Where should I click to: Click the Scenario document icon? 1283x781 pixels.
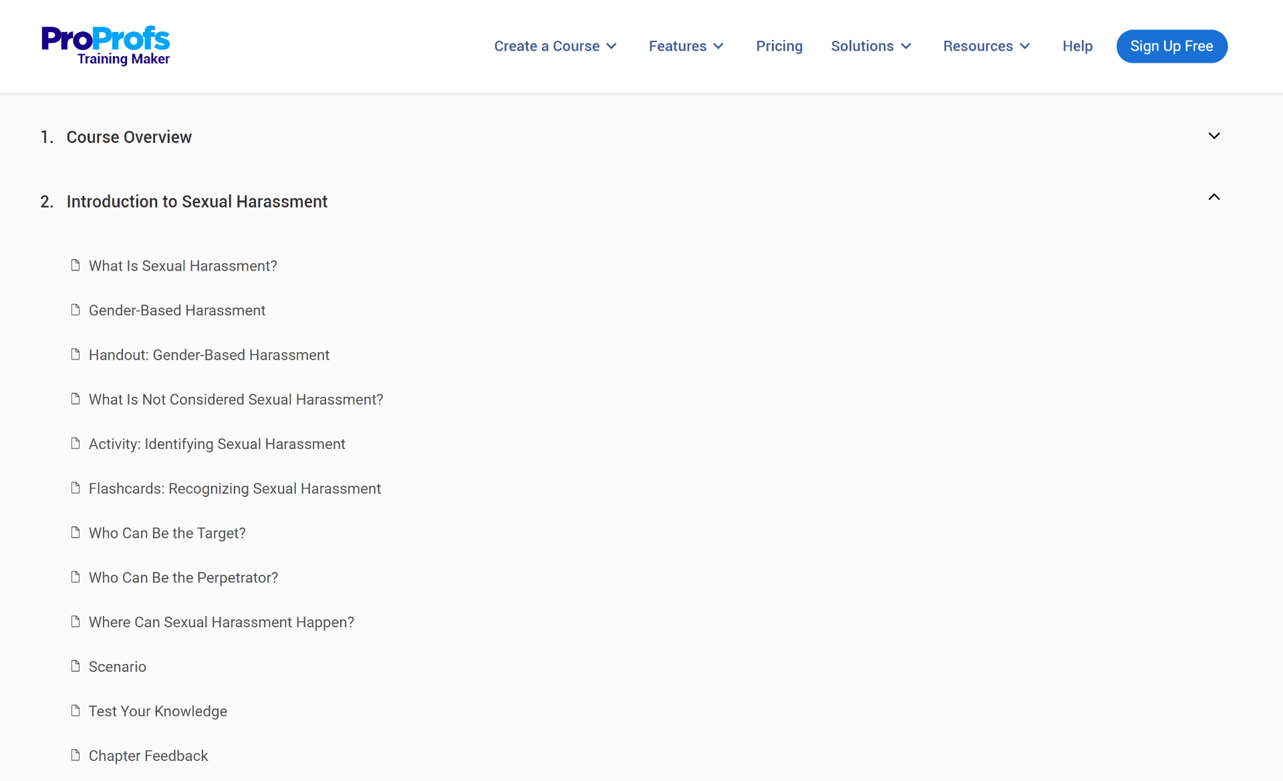pyautogui.click(x=75, y=666)
